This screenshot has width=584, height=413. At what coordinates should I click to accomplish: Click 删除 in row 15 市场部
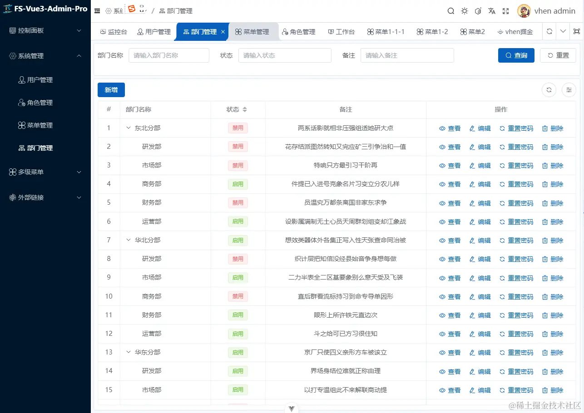coord(553,390)
